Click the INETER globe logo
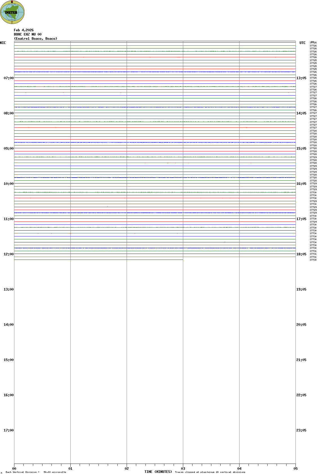Image resolution: width=318 pixels, height=476 pixels. [12, 12]
